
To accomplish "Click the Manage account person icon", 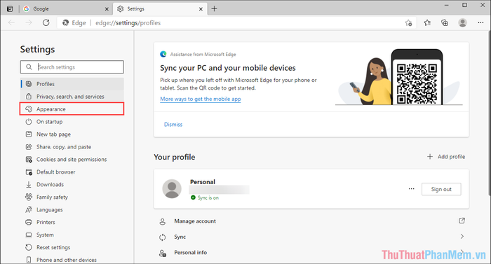I will click(x=162, y=221).
